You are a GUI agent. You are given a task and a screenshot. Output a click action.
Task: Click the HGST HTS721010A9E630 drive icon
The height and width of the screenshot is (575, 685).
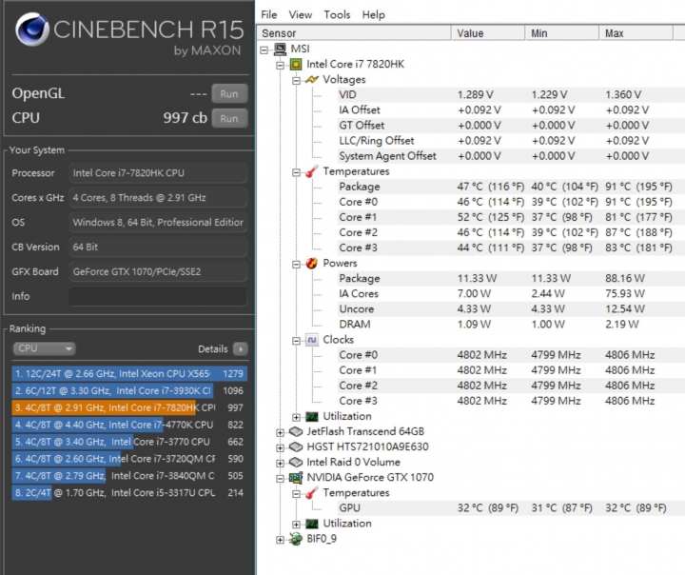click(296, 446)
